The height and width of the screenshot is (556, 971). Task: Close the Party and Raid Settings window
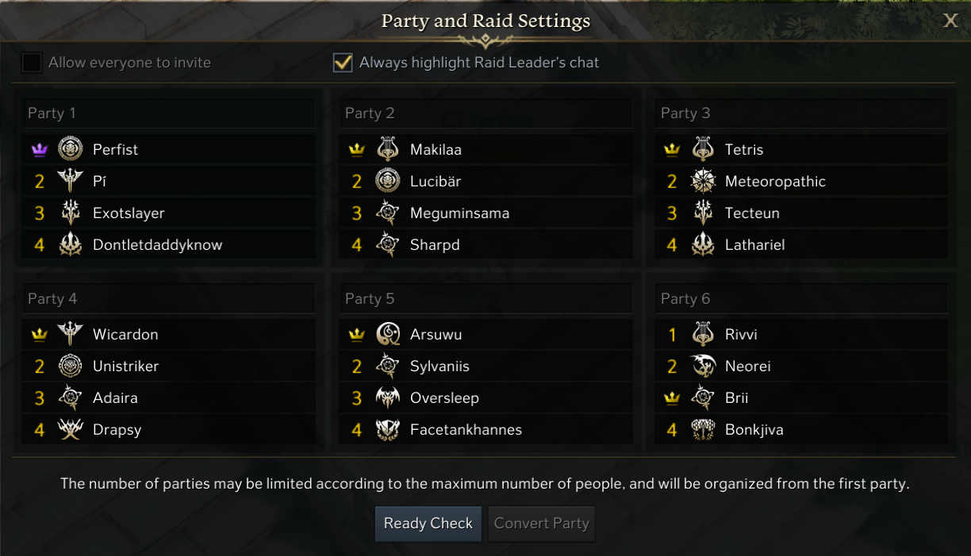(x=950, y=21)
